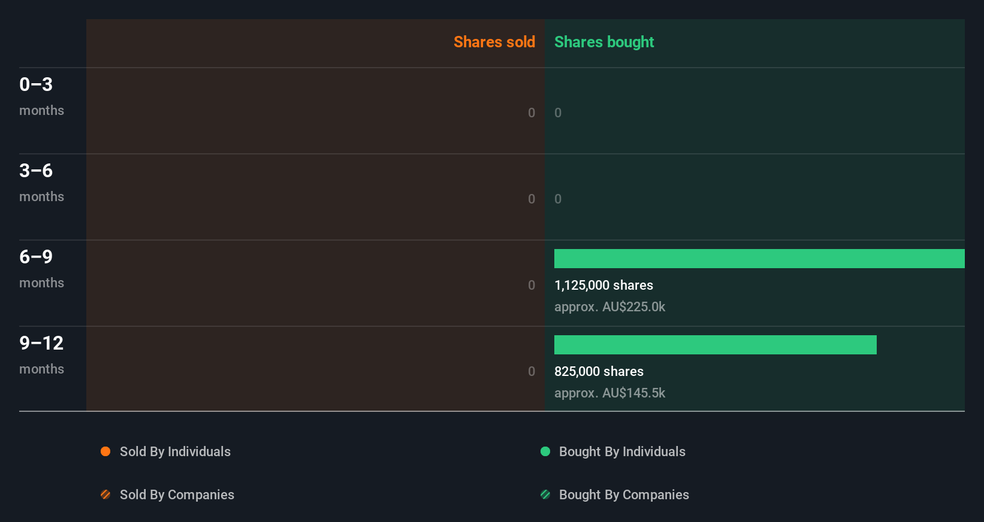The width and height of the screenshot is (984, 522).
Task: Click the green Bought By Individuals legend dot
Action: coord(545,451)
